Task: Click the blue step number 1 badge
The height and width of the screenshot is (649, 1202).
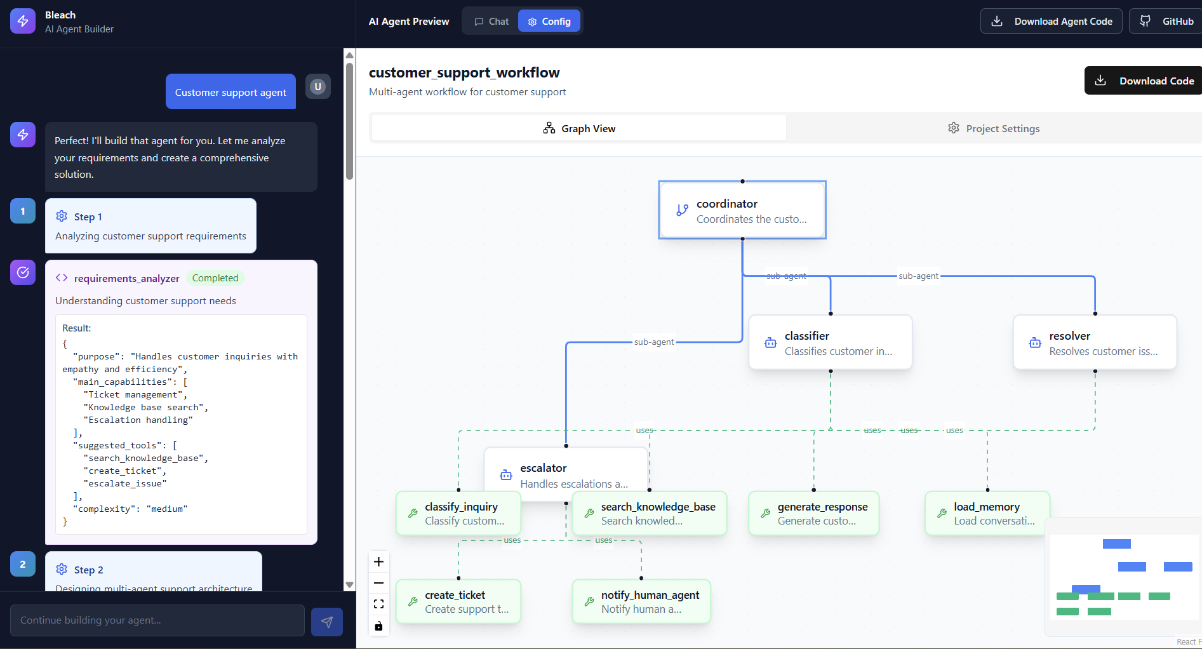Action: click(x=23, y=211)
